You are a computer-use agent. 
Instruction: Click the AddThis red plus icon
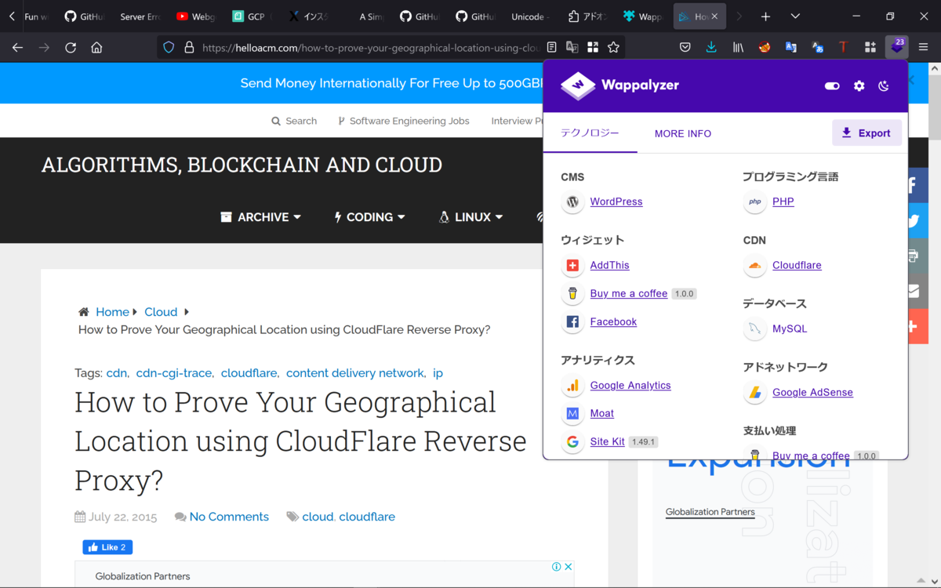pyautogui.click(x=572, y=265)
